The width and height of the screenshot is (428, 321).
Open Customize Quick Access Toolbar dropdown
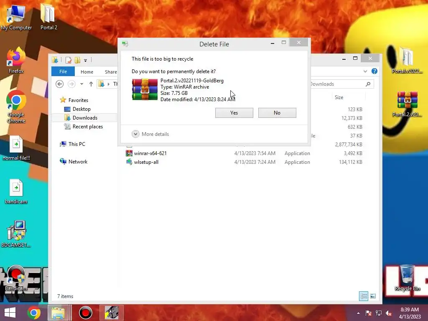click(85, 60)
